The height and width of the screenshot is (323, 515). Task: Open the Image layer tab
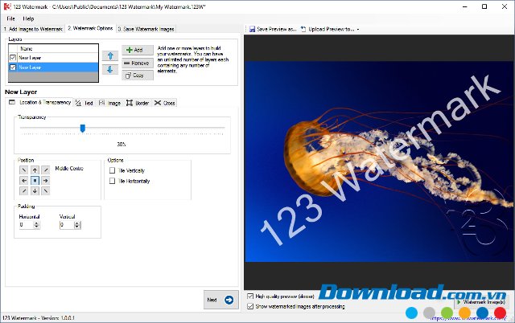pos(109,103)
